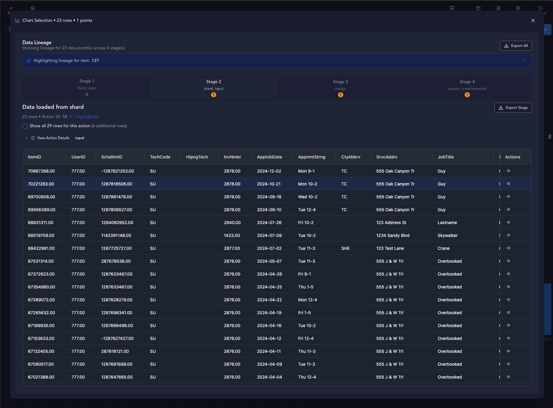Click the logout icon at top right
Screen dimensions: 553x408
[x=541, y=8]
